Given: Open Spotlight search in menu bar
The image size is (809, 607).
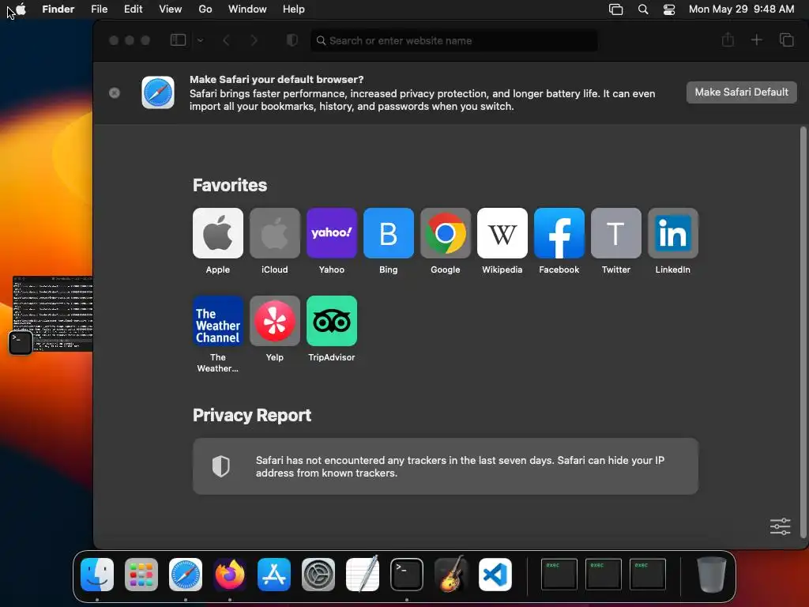Looking at the screenshot, I should (x=643, y=9).
